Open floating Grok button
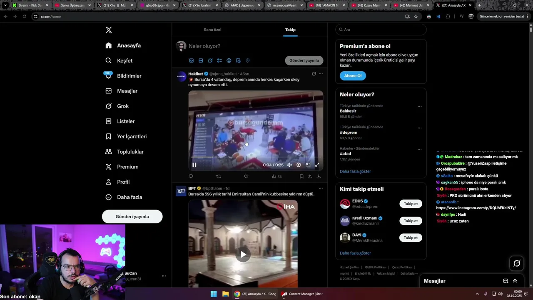 517,263
